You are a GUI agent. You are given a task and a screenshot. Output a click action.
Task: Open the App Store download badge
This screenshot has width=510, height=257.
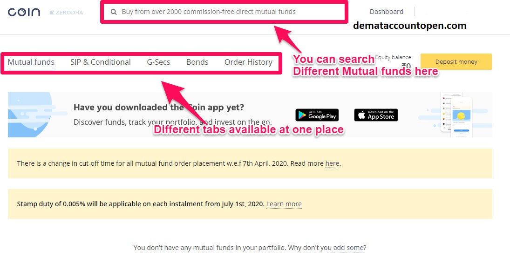tap(376, 115)
